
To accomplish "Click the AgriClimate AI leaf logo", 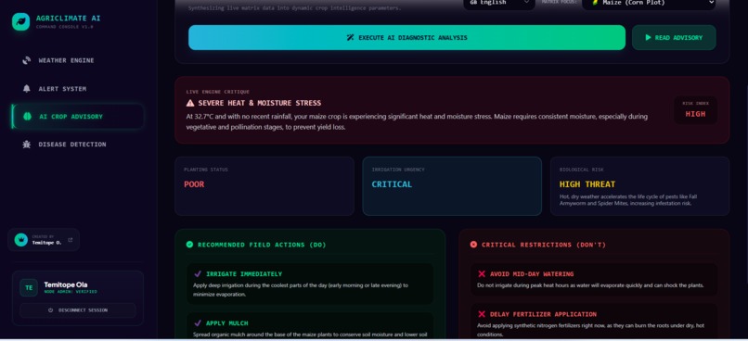I will [x=20, y=22].
